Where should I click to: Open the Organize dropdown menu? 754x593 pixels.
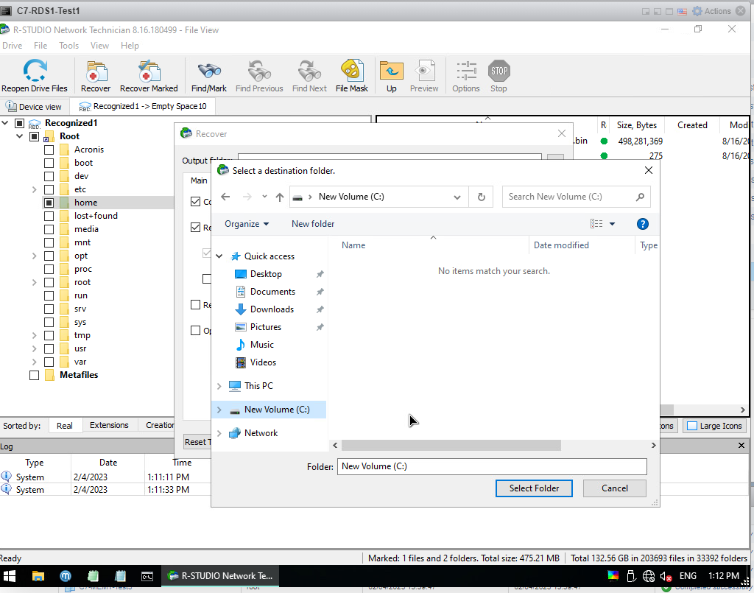(x=247, y=224)
